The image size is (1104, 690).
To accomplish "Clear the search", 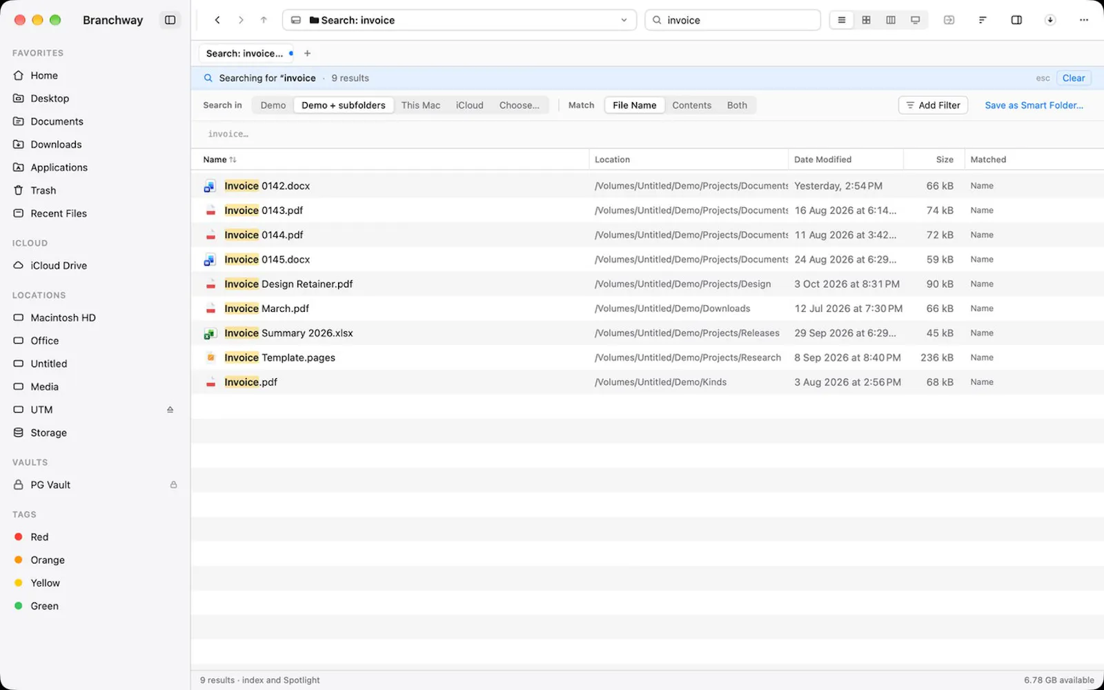I will pyautogui.click(x=1073, y=78).
